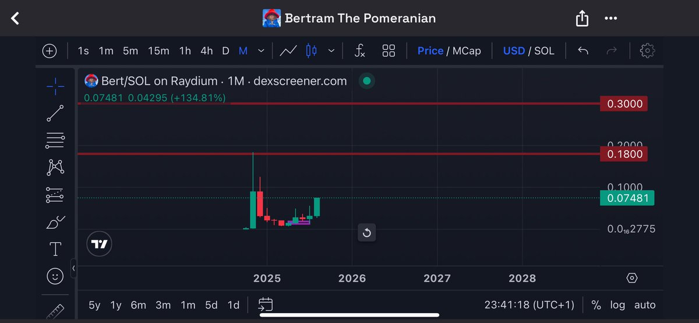Image resolution: width=699 pixels, height=323 pixels.
Task: Set date range to 1d
Action: [x=234, y=305]
